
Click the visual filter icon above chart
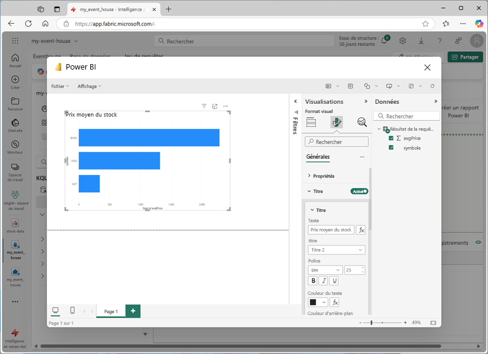(x=204, y=106)
